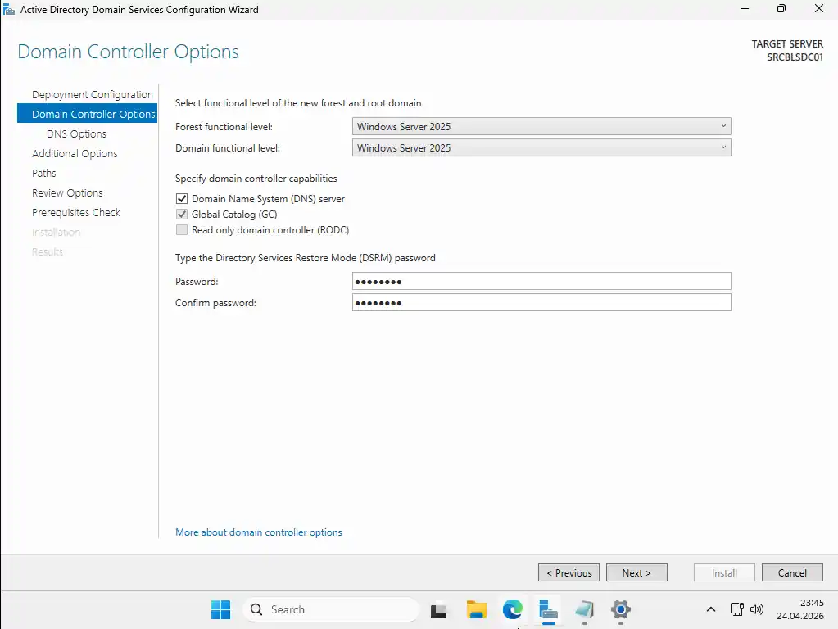Open the clock and date 23:45

(800, 609)
